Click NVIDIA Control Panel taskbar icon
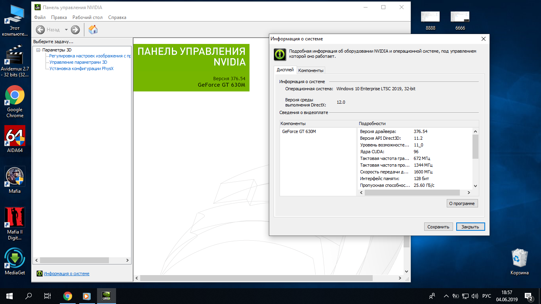Image resolution: width=541 pixels, height=304 pixels. pos(106,296)
